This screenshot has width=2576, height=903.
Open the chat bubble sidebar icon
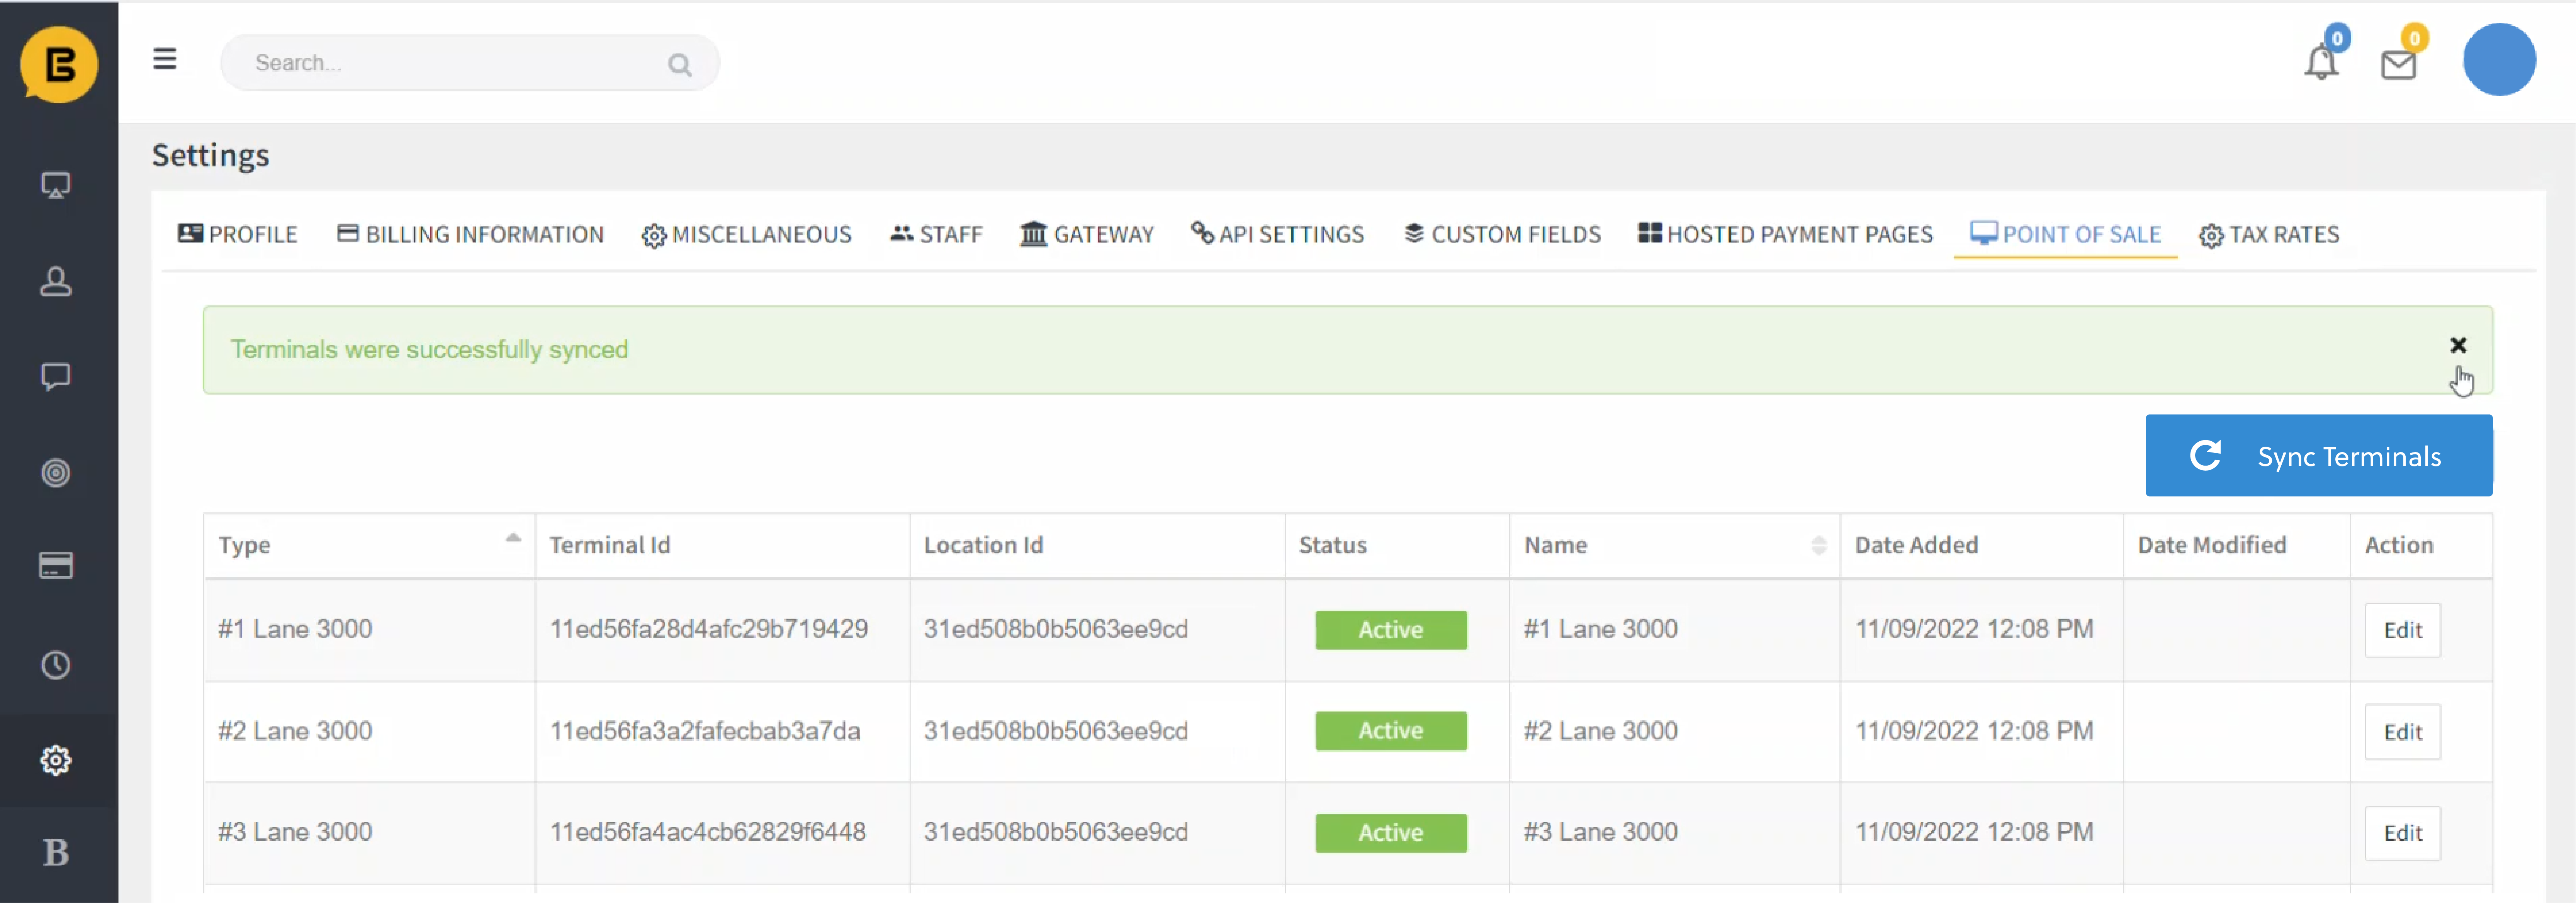tap(56, 377)
